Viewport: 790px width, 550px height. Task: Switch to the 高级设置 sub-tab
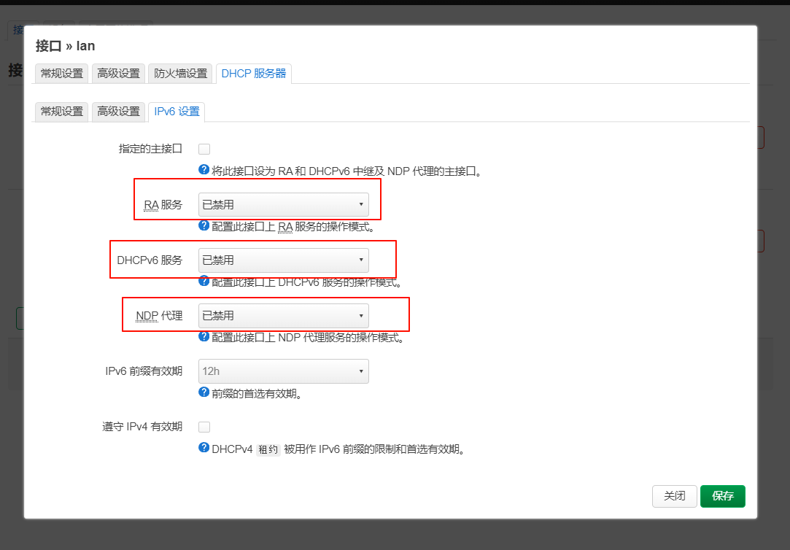(118, 112)
